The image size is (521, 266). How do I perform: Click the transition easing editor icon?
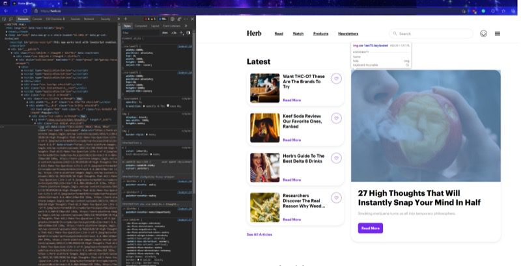click(x=168, y=106)
